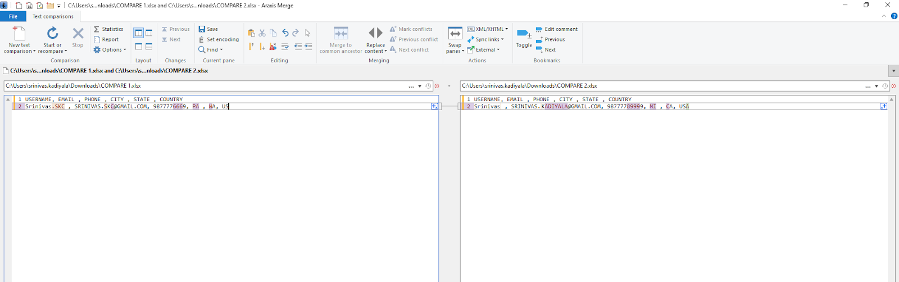The width and height of the screenshot is (899, 282).
Task: Open the Sync links dropdown
Action: (x=485, y=39)
